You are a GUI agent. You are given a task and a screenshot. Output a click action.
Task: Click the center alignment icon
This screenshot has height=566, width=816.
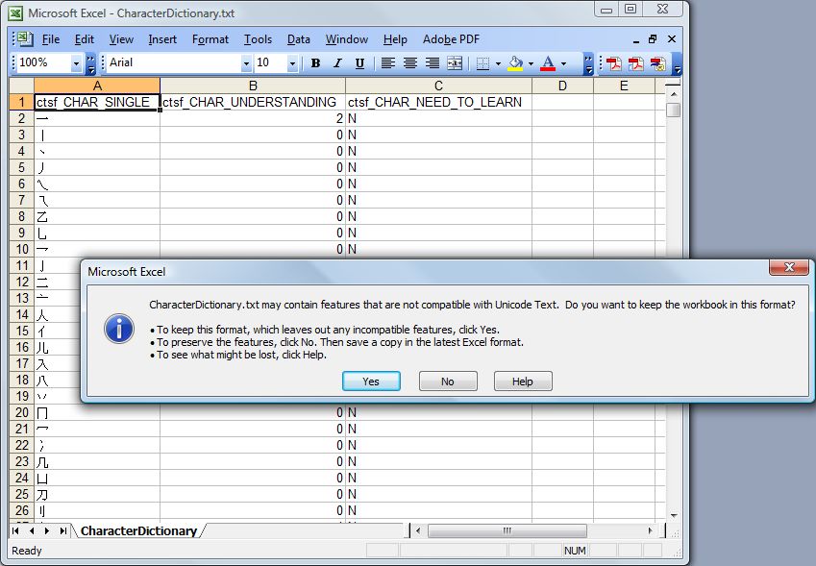[x=410, y=63]
